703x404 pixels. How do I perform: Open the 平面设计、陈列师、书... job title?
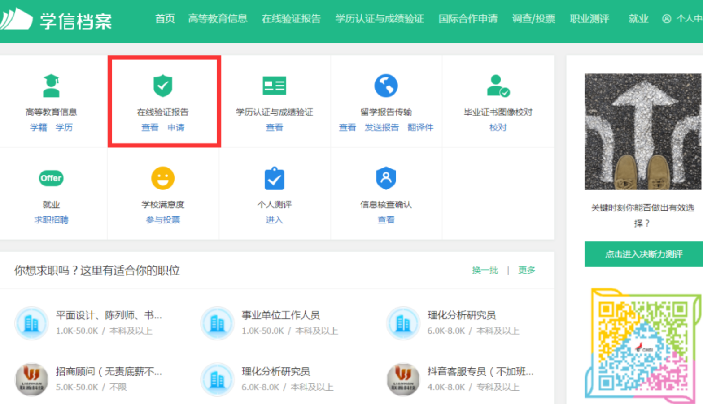109,315
